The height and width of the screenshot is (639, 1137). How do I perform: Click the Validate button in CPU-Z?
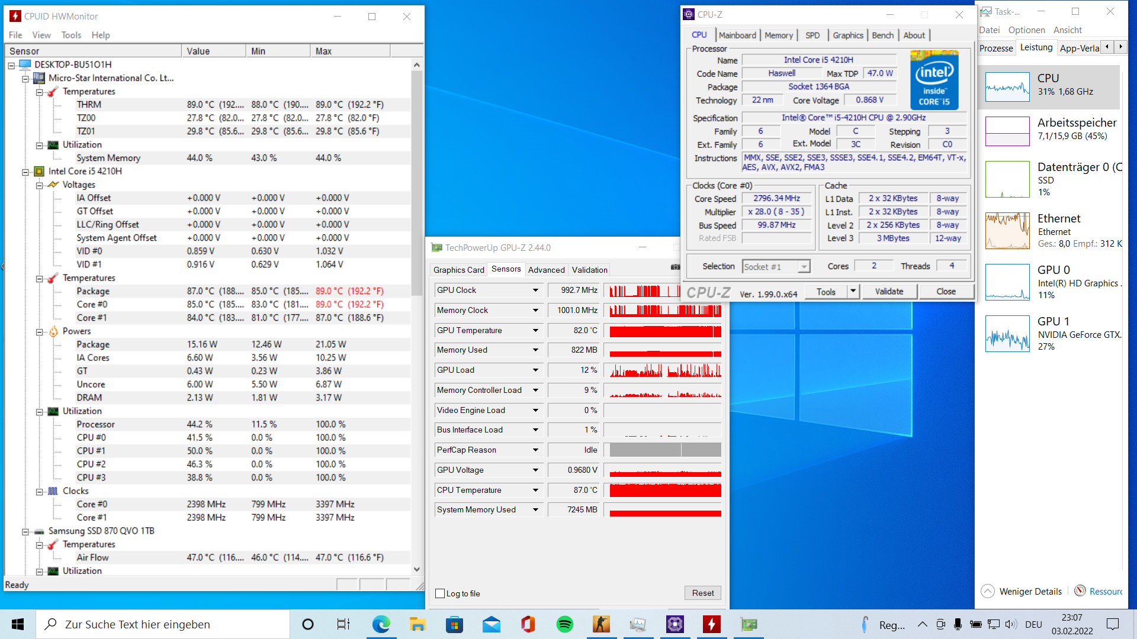tap(889, 291)
